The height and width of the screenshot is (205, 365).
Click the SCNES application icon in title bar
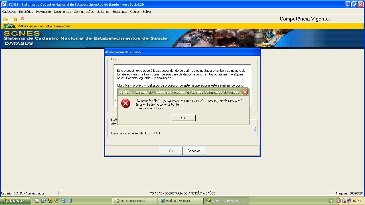(4, 4)
